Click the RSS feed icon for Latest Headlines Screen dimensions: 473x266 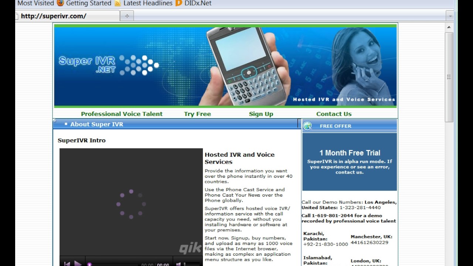118,3
